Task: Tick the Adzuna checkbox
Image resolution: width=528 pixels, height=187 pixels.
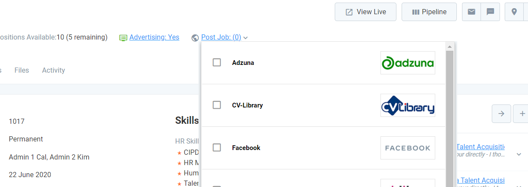Action: pos(217,63)
